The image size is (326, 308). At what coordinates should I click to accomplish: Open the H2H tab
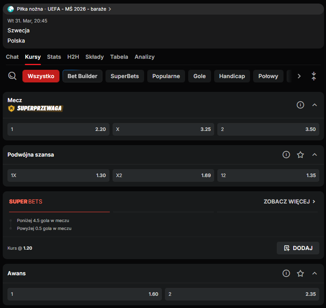click(x=73, y=57)
